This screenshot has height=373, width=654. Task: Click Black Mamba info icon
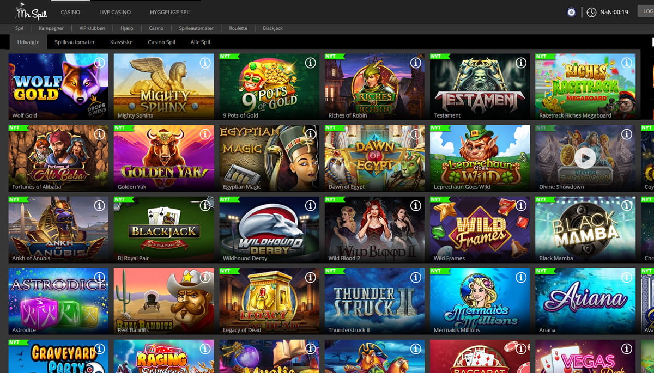pyautogui.click(x=626, y=206)
